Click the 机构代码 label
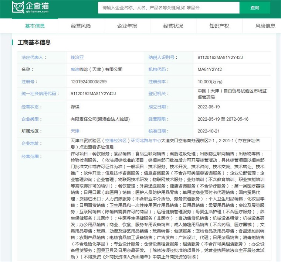This screenshot has height=262, width=281. pos(158,69)
